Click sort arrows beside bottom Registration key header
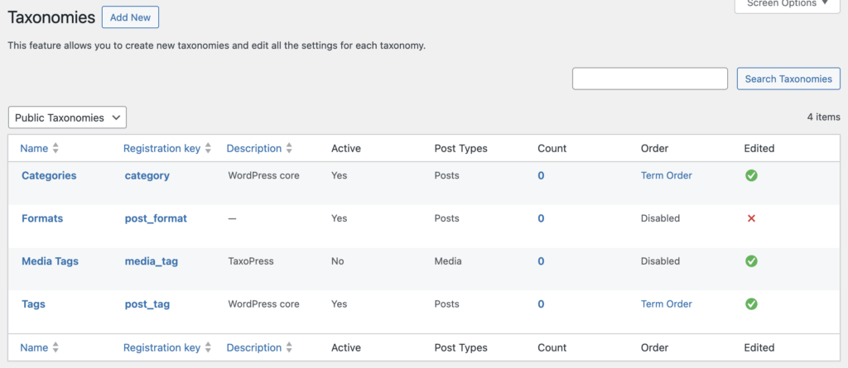Image resolution: width=848 pixels, height=368 pixels. [208, 347]
